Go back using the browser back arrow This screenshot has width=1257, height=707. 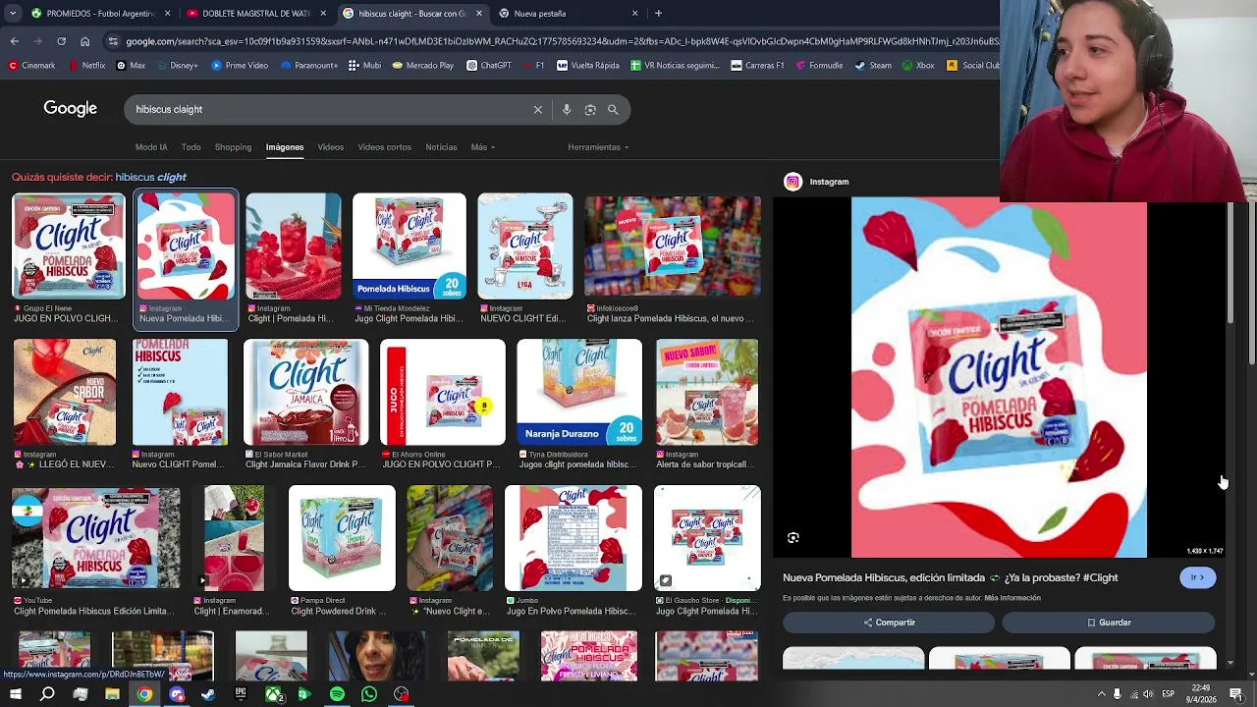[x=14, y=41]
